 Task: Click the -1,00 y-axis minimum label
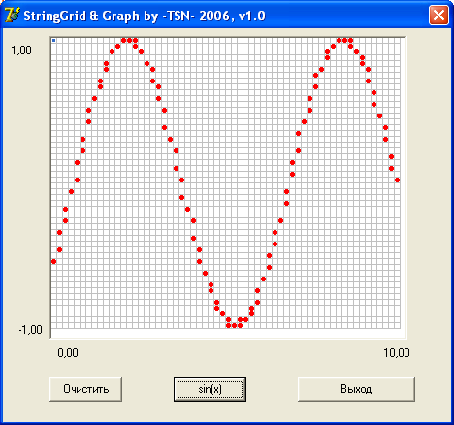coord(31,330)
